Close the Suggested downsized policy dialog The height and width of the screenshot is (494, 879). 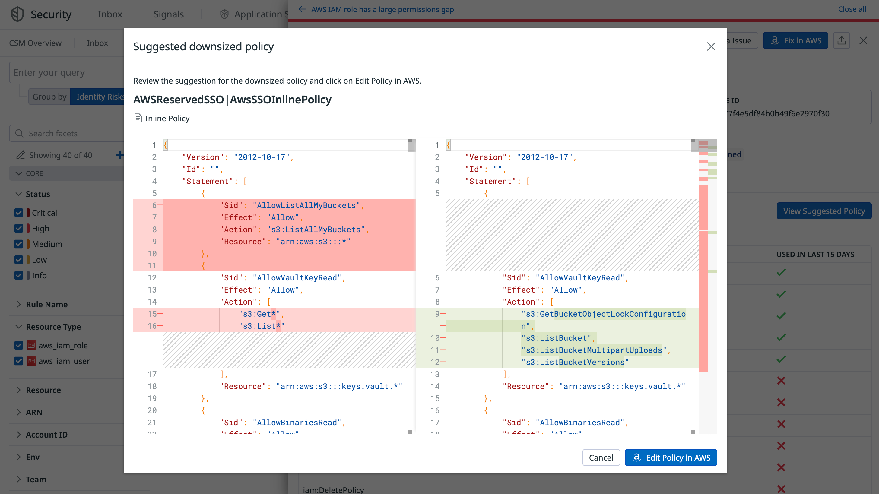pyautogui.click(x=711, y=46)
